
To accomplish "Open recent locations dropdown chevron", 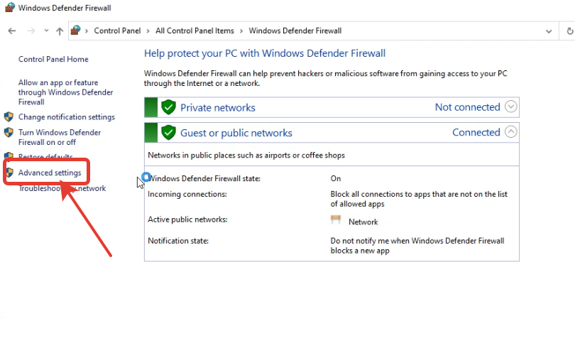I will click(x=46, y=31).
